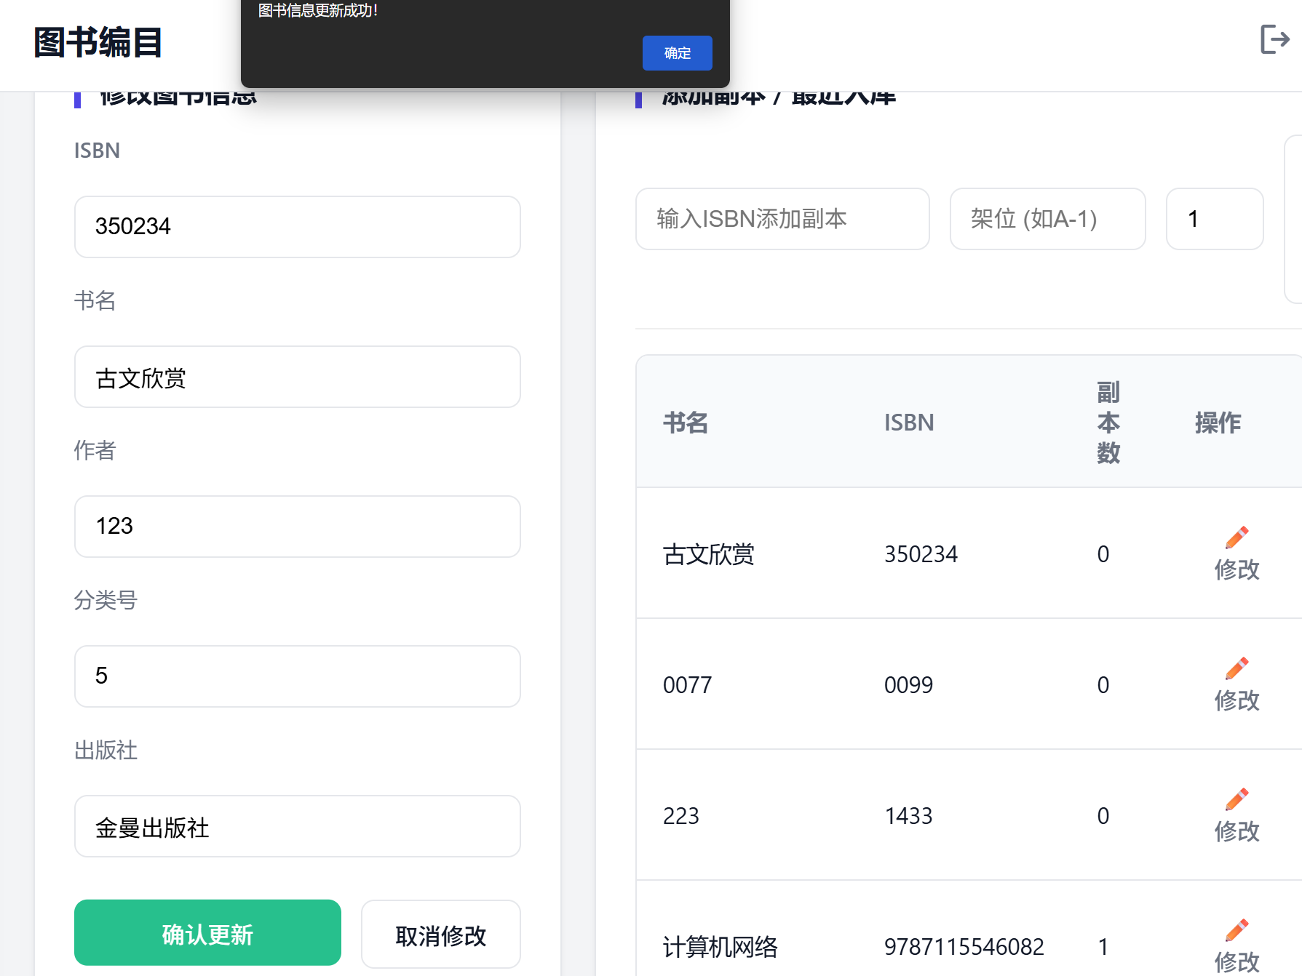
Task: Click the ISBN column header
Action: point(908,423)
